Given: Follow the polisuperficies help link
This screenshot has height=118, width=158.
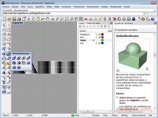Looking at the screenshot, I should 131,77.
